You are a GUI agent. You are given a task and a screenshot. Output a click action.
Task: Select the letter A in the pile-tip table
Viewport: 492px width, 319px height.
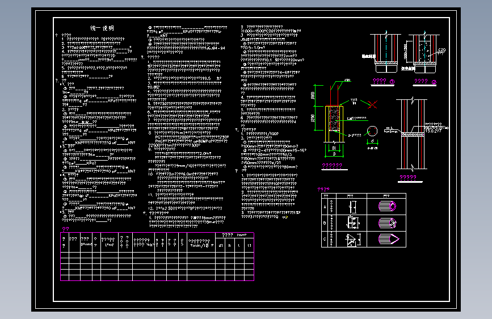pos(325,207)
